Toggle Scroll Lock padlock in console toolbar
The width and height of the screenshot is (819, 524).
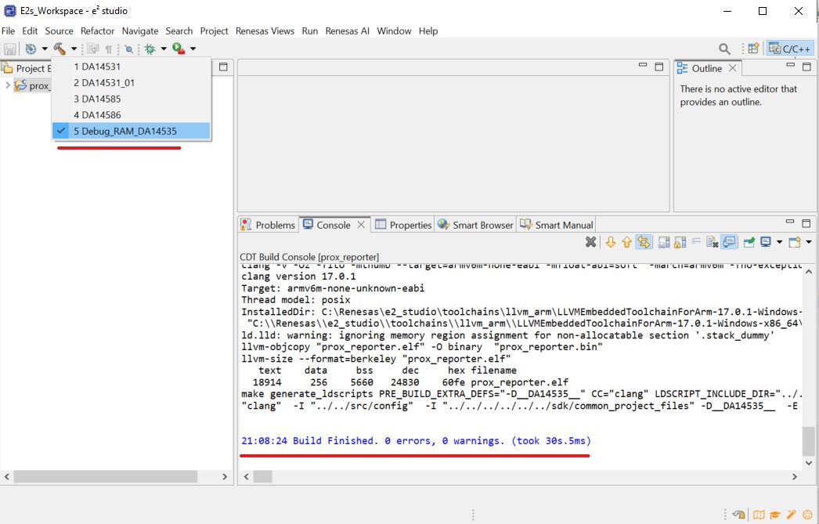[680, 242]
